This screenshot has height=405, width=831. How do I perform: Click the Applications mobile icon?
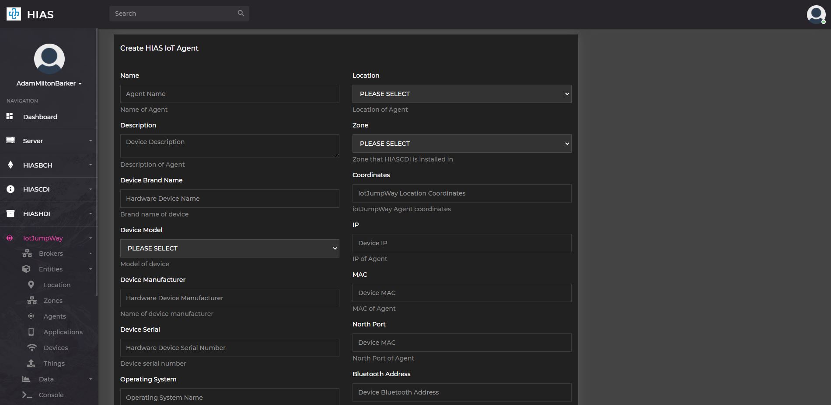click(x=31, y=332)
